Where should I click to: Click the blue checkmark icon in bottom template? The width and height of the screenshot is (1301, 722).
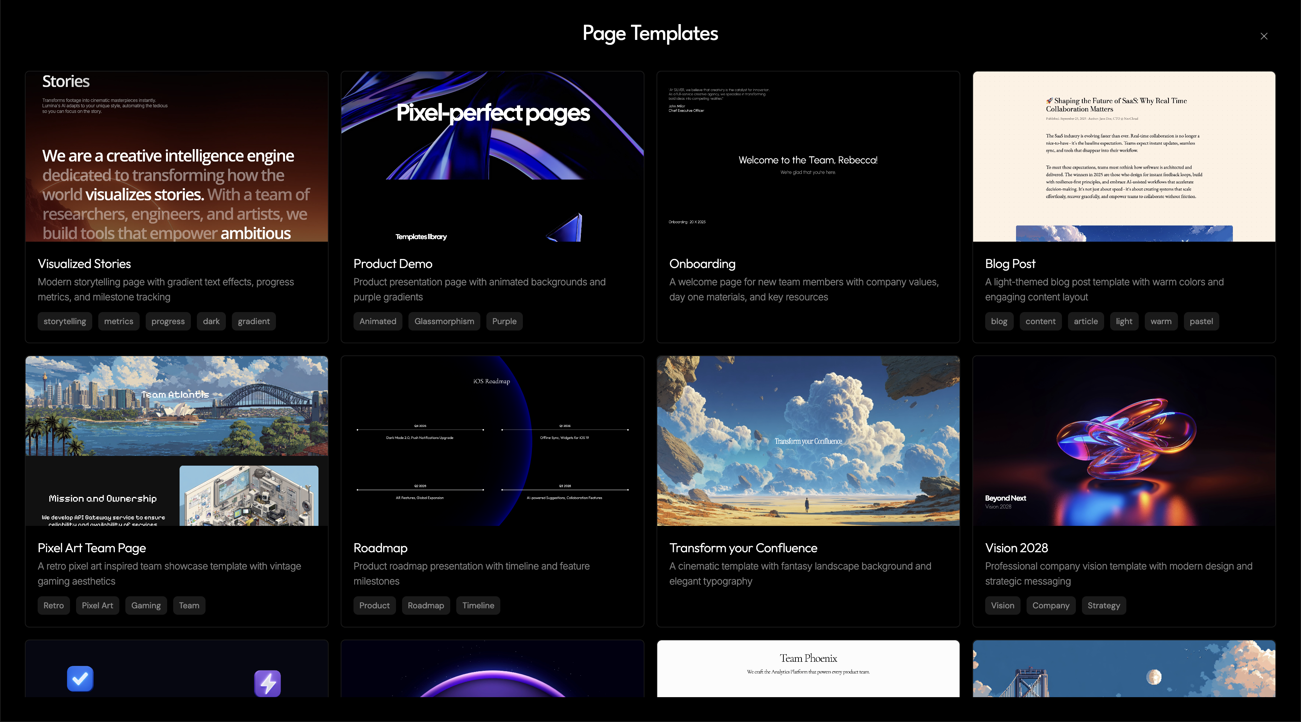[80, 679]
